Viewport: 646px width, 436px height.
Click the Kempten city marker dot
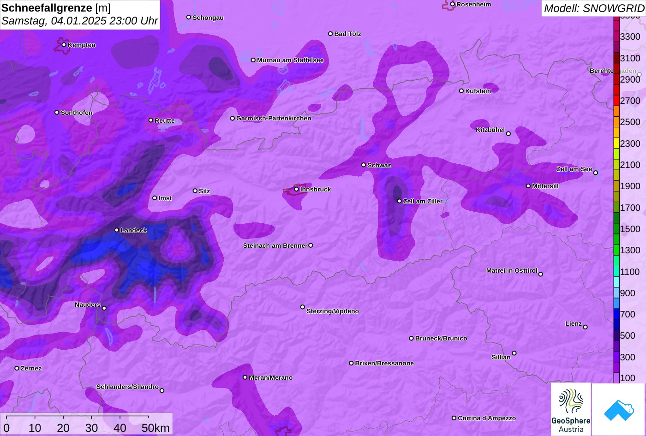64,45
